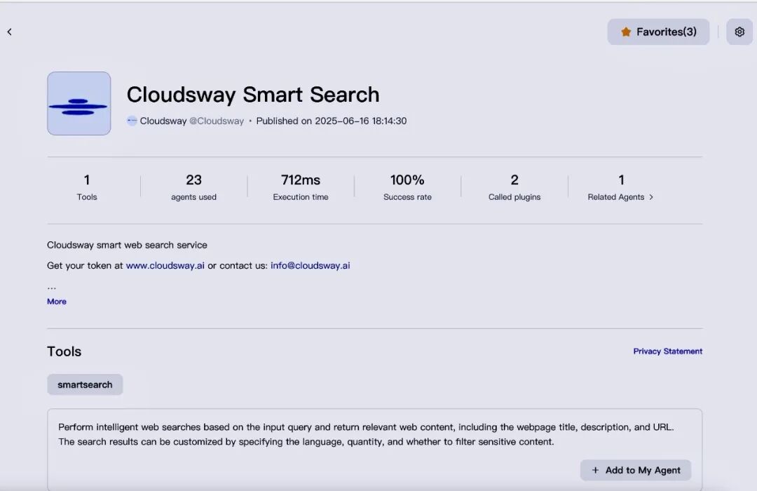Select the smartsearch tool tab
This screenshot has width=757, height=491.
pos(85,384)
